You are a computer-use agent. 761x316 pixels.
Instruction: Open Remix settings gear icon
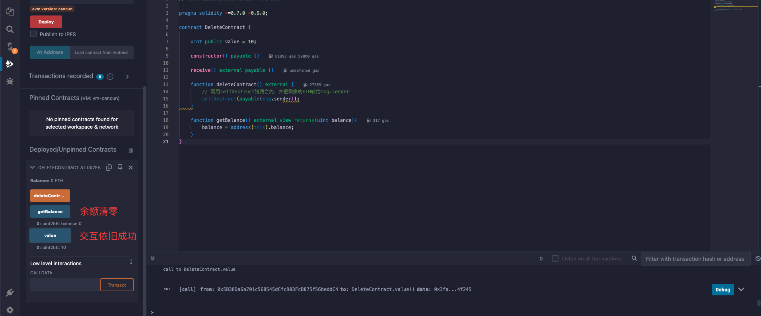[10, 310]
